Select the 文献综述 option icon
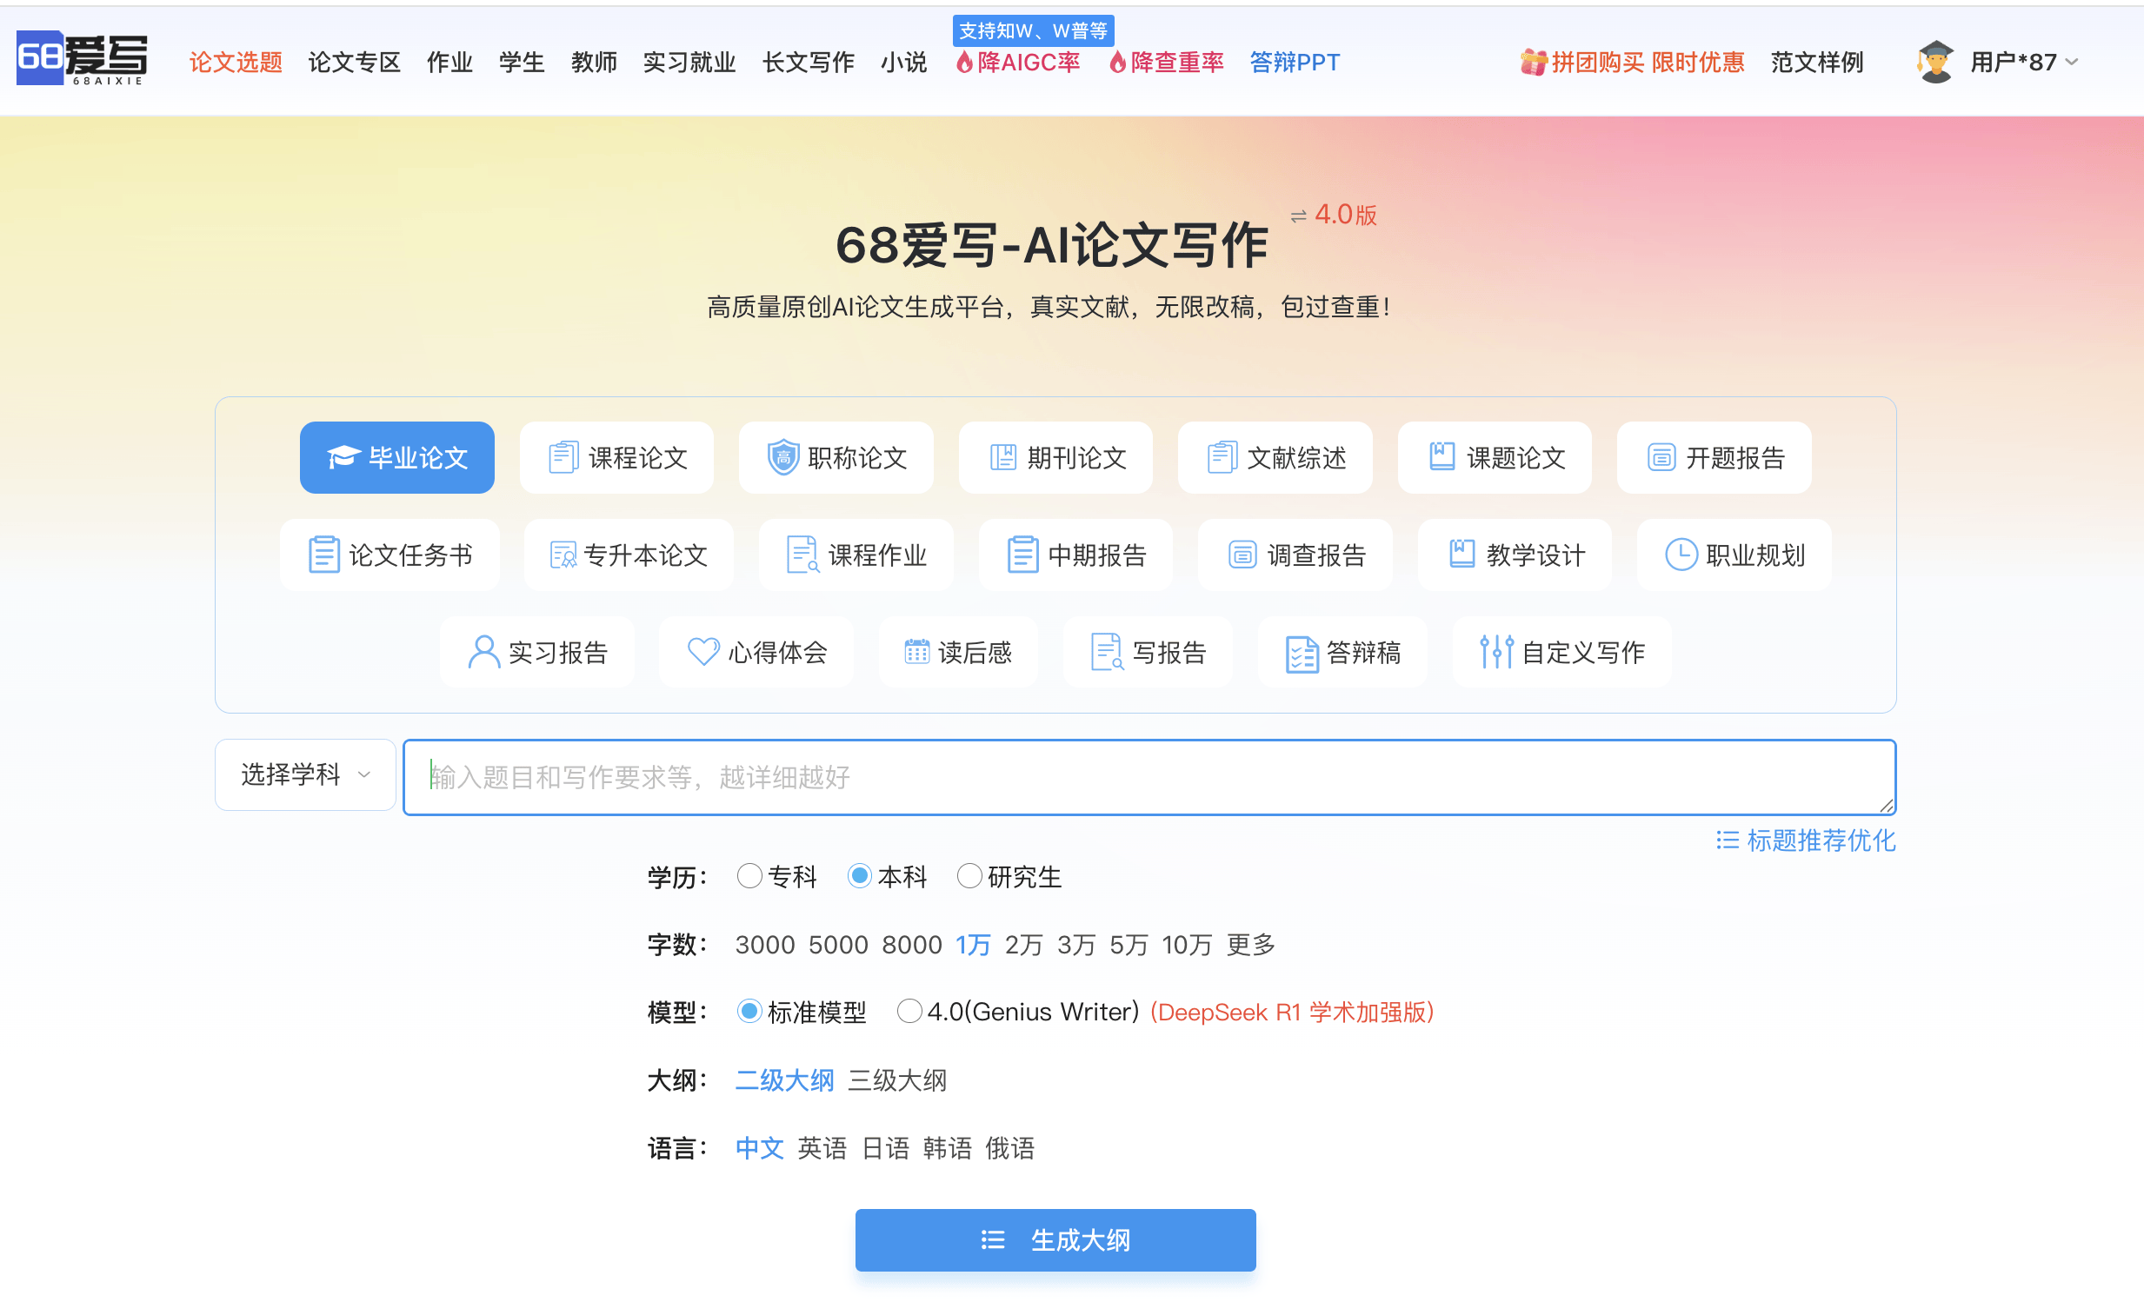 [x=1223, y=455]
